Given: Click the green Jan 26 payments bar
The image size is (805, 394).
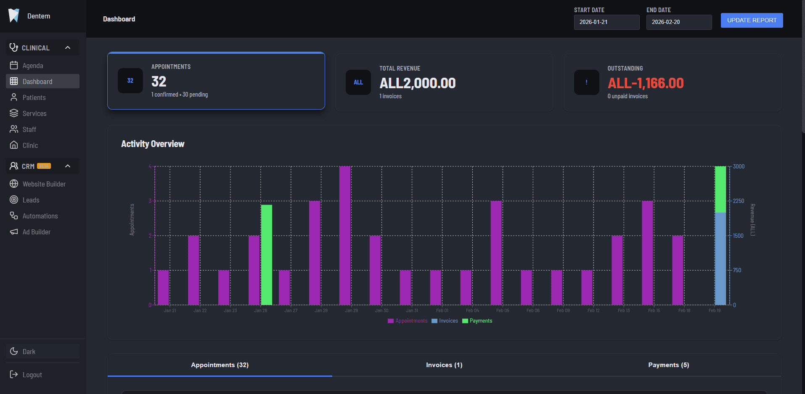Looking at the screenshot, I should pos(267,255).
